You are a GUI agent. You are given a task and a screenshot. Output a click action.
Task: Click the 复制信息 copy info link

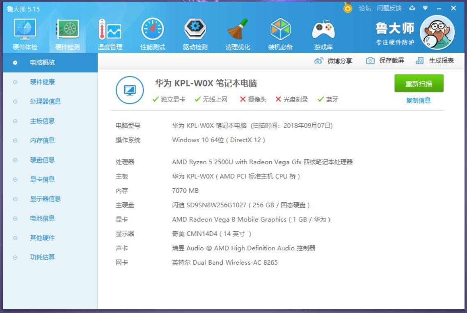(x=418, y=100)
